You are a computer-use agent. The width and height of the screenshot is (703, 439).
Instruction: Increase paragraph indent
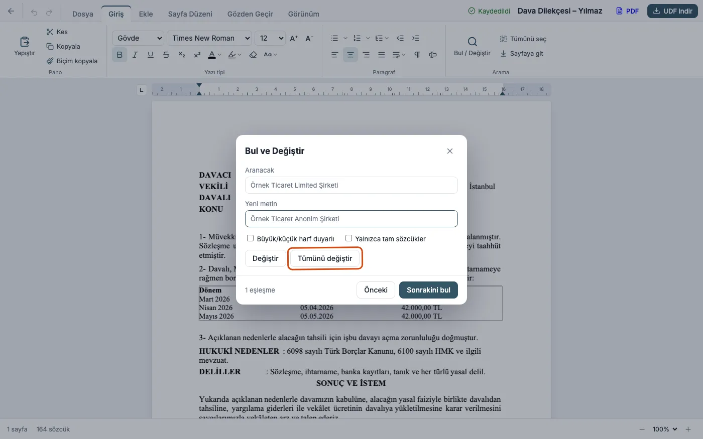click(416, 38)
